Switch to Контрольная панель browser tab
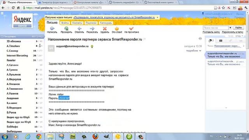Screen dimensions: 249x140 coord(90,2)
